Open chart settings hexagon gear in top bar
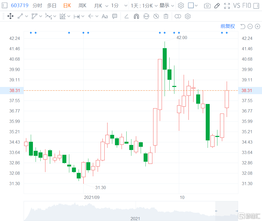The image size is (262, 221). tap(181, 6)
